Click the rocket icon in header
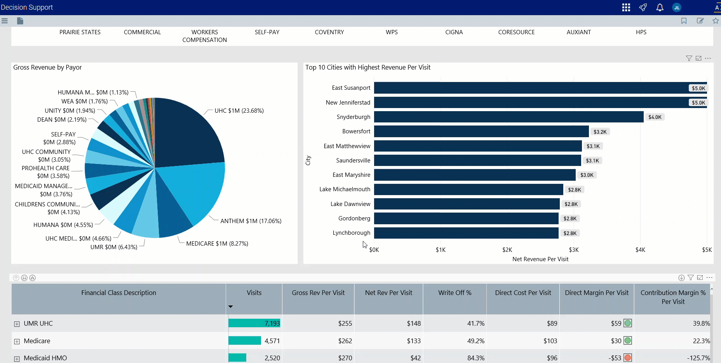This screenshot has height=363, width=721. pyautogui.click(x=643, y=7)
